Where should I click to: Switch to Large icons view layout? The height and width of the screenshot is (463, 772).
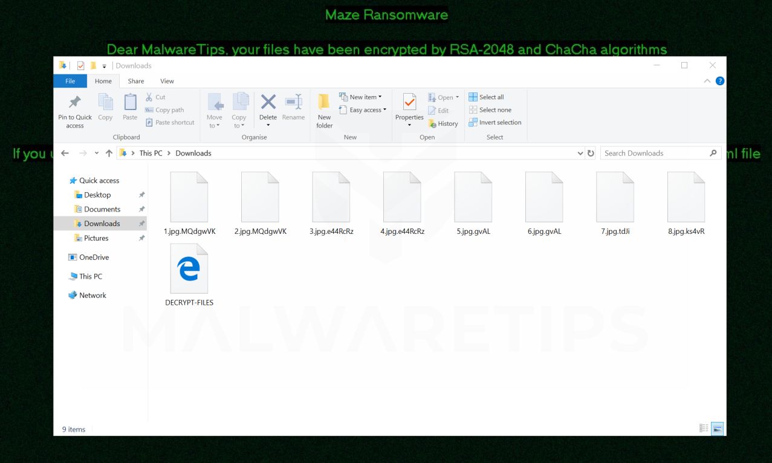tap(718, 429)
